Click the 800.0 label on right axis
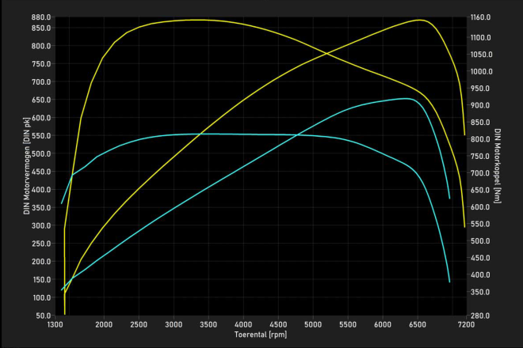Viewport: 523px width, 348px height. pos(480,139)
